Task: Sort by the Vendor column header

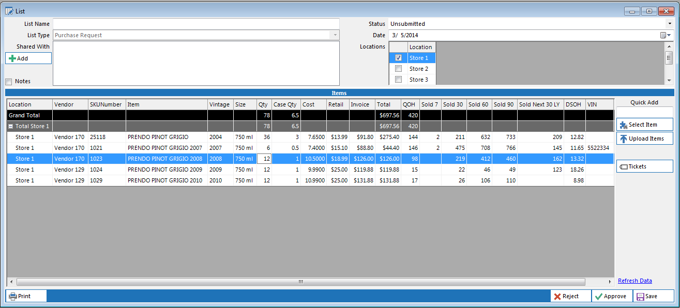Action: point(70,104)
